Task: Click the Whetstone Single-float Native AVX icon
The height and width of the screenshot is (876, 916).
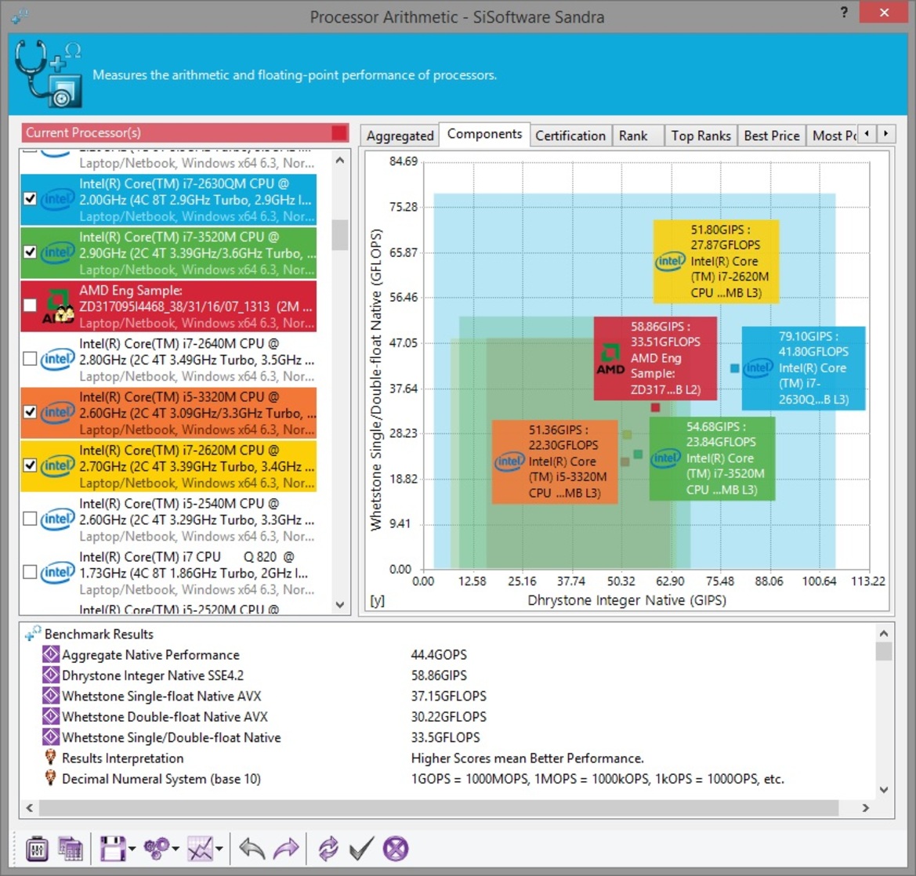Action: (51, 696)
